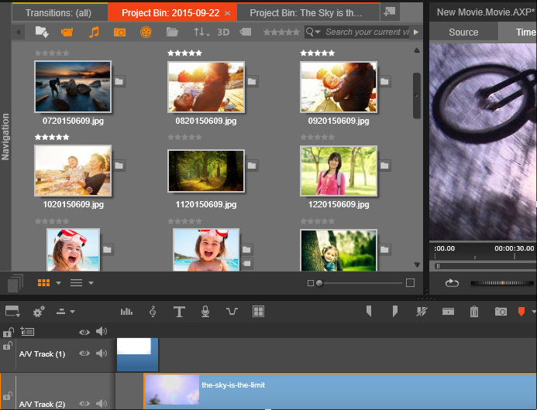Viewport: 537px width, 410px height.
Task: Open the timeline storyboard/navigator icon dropdown
Action: [x=12, y=311]
